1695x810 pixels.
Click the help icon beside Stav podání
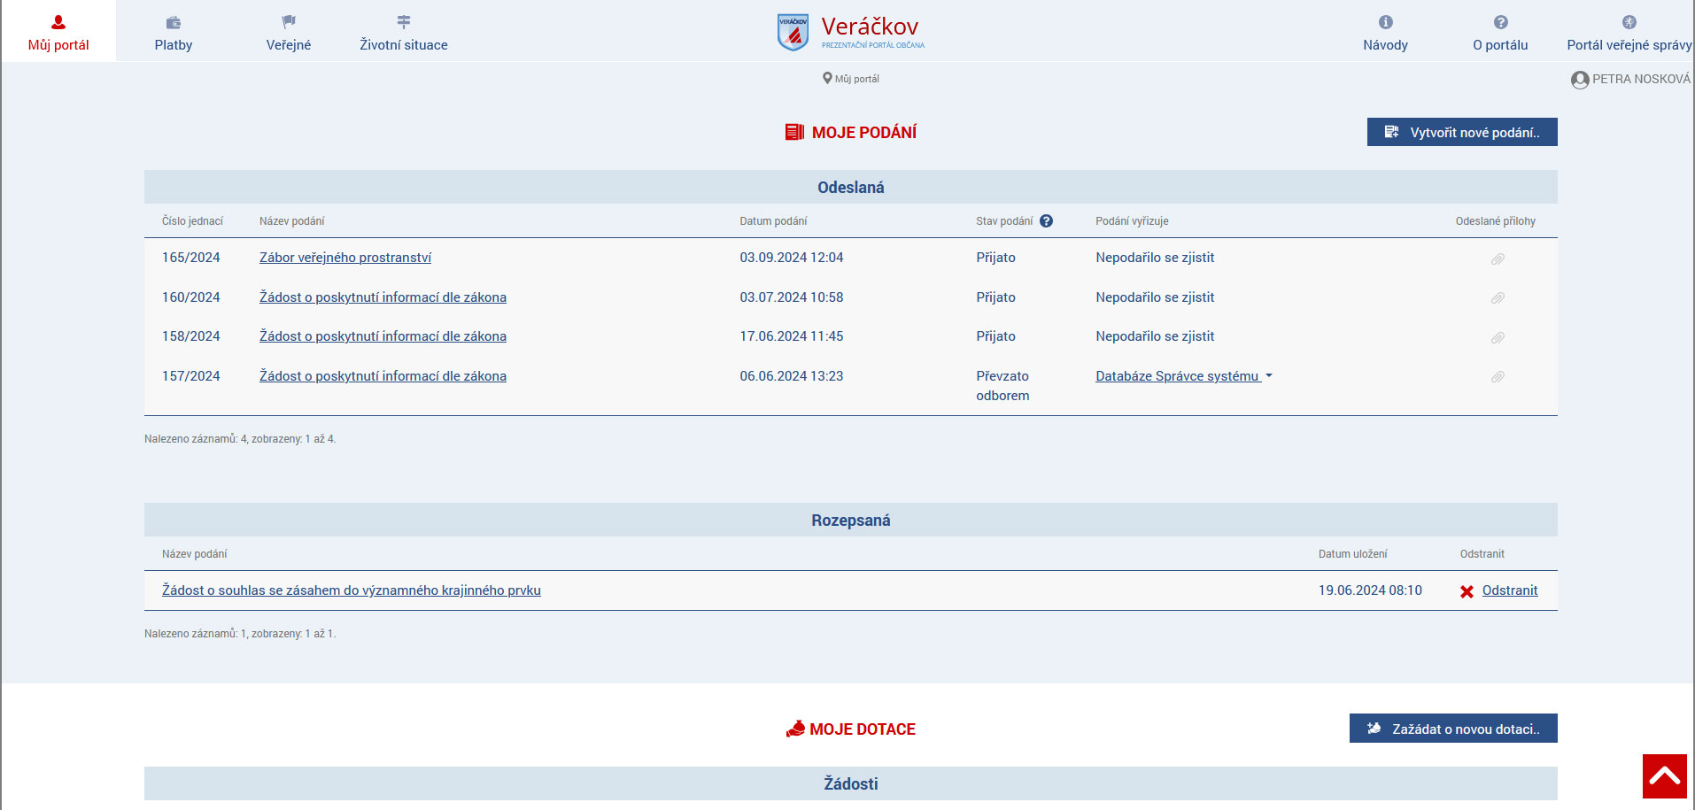(x=1046, y=221)
